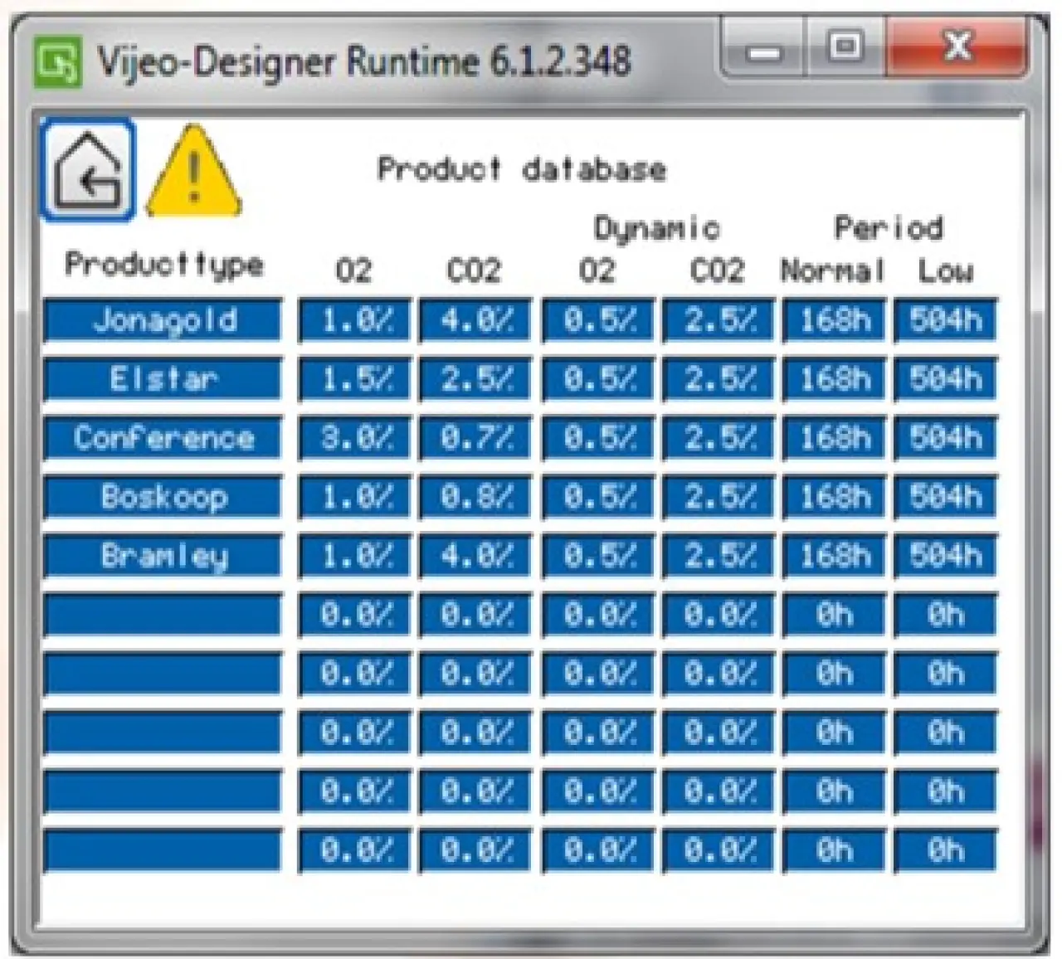Edit Jonagold dynamic O2 value 0.5%
Screen dimensions: 1062x959
(x=598, y=320)
